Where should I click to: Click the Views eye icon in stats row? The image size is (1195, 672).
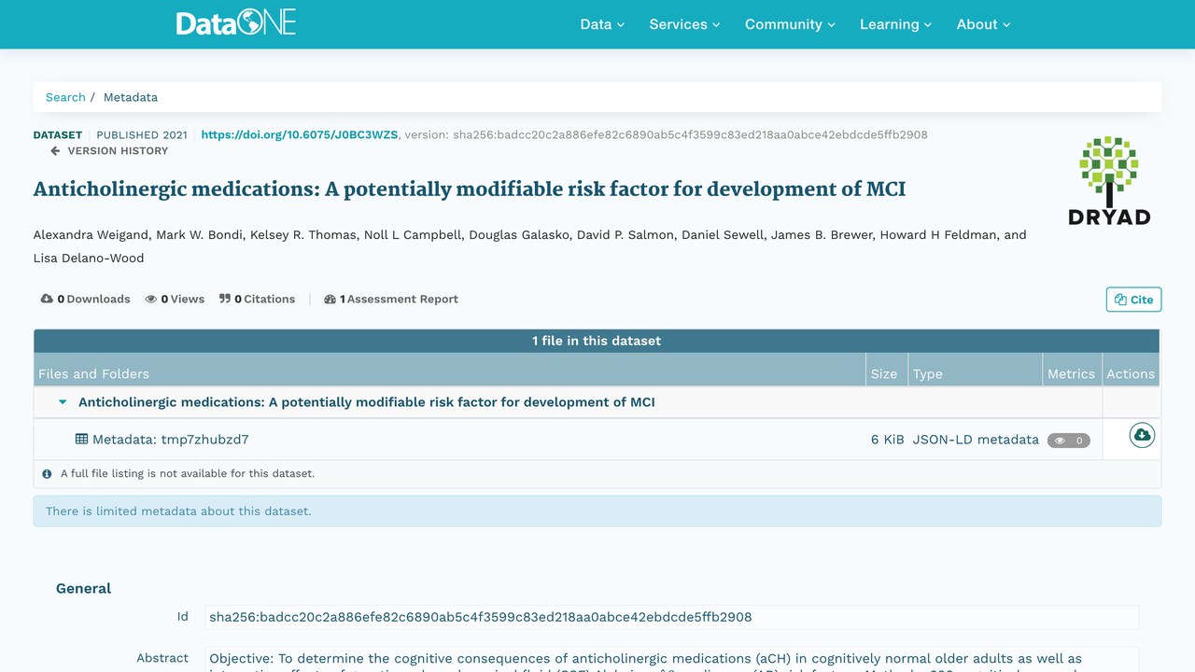click(151, 299)
